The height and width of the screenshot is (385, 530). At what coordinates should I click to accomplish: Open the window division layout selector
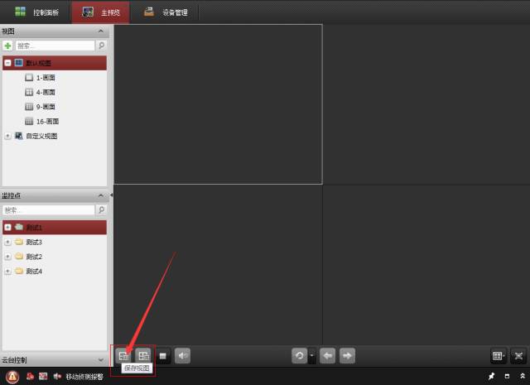(x=498, y=355)
